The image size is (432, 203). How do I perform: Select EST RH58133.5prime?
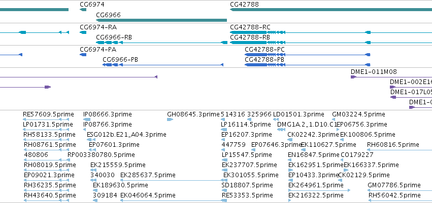point(50,135)
